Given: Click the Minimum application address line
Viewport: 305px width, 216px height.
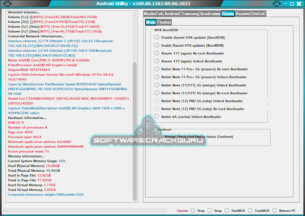Looking at the screenshot, I should [x=40, y=142].
